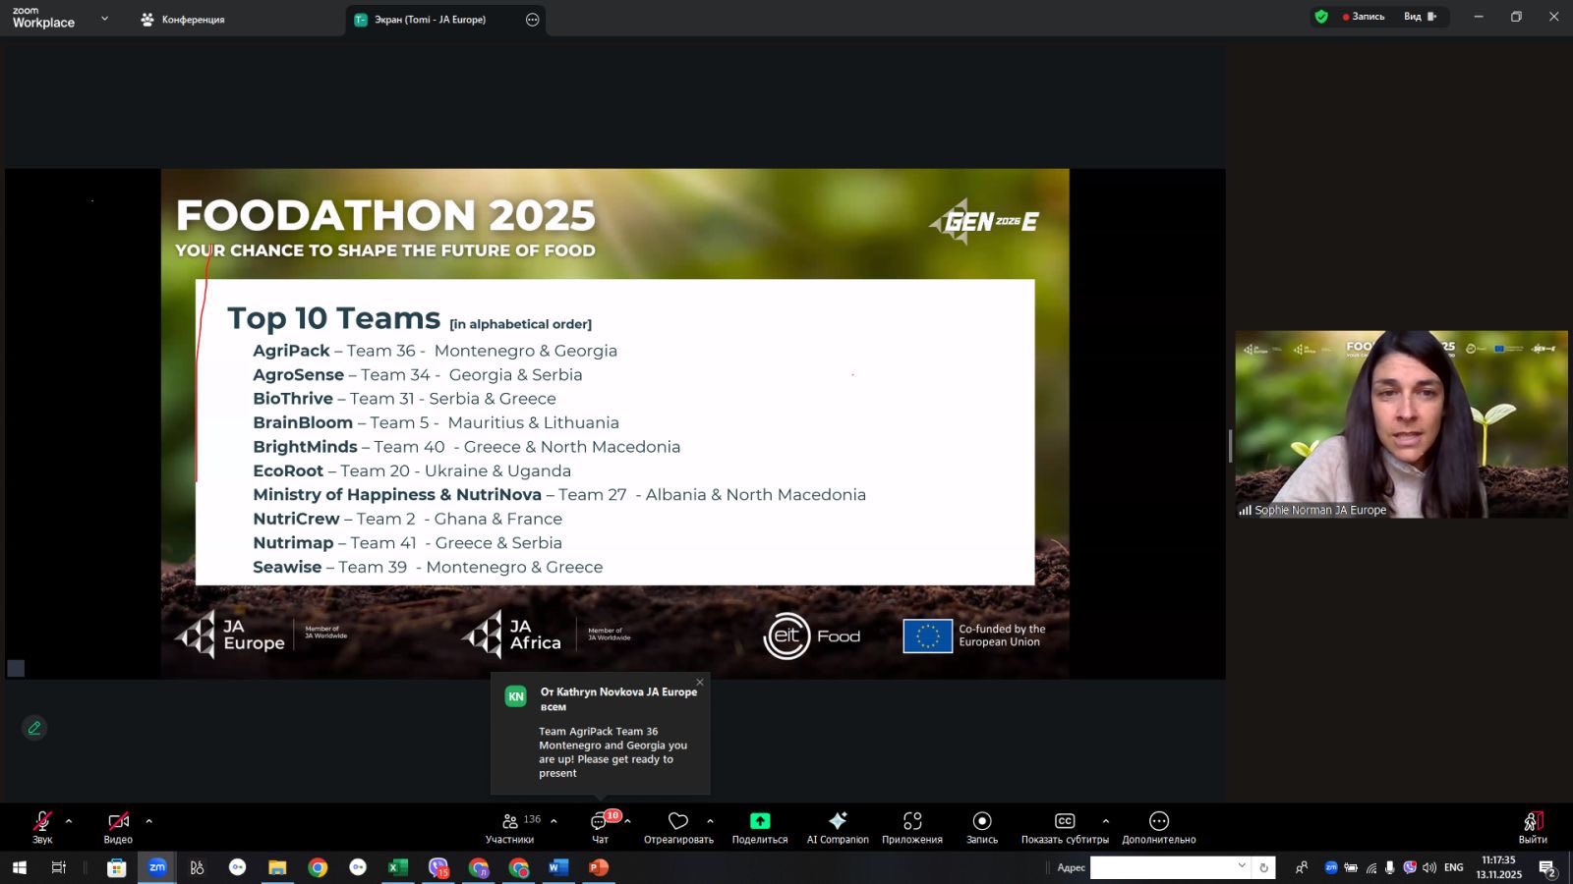Expand options arrow next to Участники
This screenshot has height=884, width=1573.
coord(553,821)
